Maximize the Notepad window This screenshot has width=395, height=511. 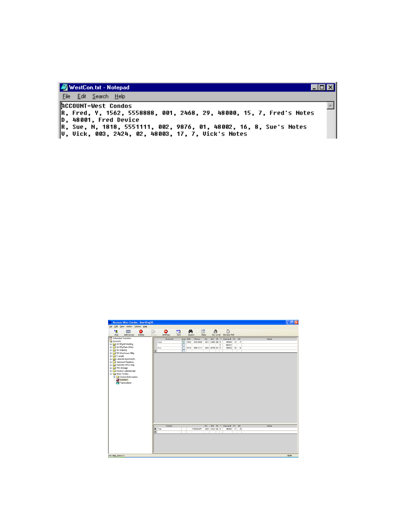(322, 87)
